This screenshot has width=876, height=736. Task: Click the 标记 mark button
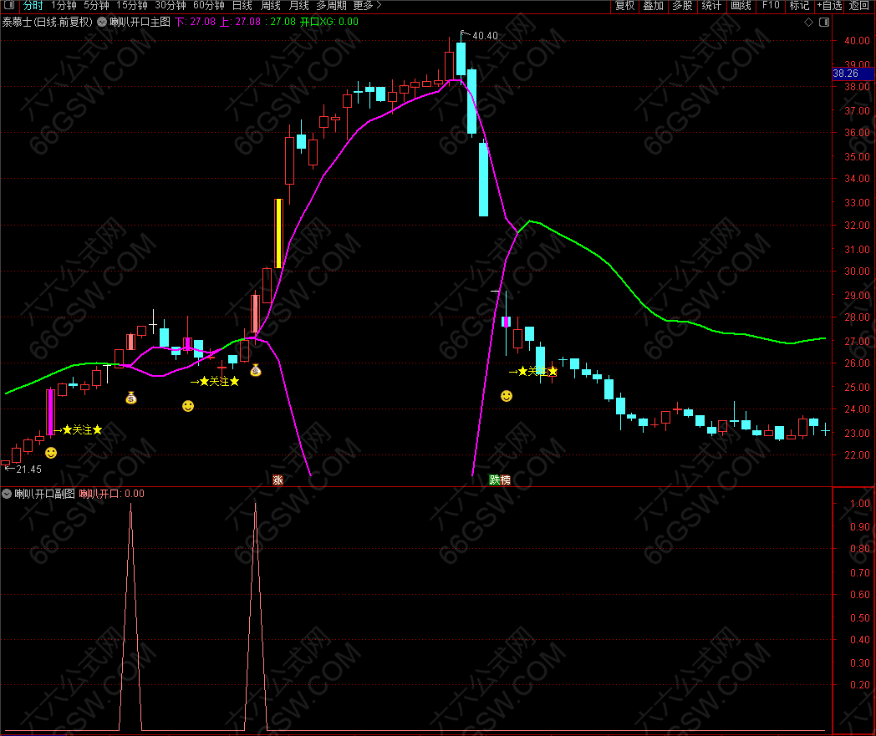[799, 6]
